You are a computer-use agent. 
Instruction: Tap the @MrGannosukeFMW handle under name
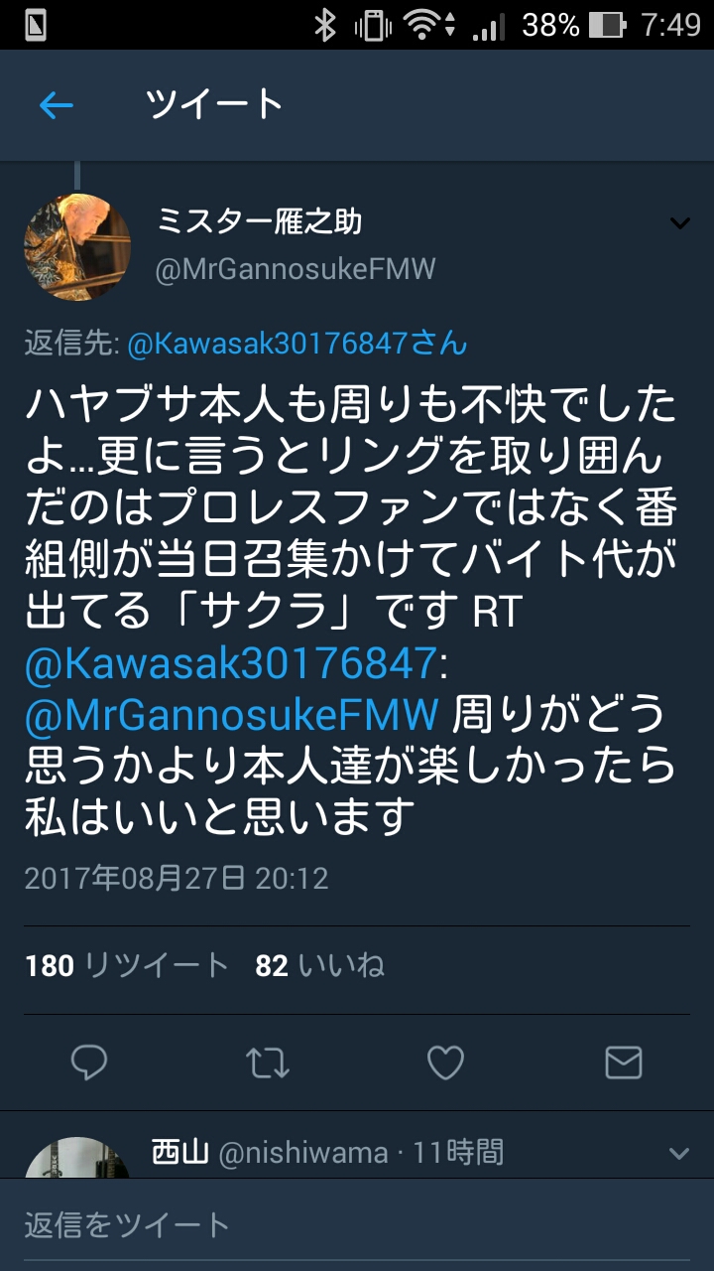(295, 269)
